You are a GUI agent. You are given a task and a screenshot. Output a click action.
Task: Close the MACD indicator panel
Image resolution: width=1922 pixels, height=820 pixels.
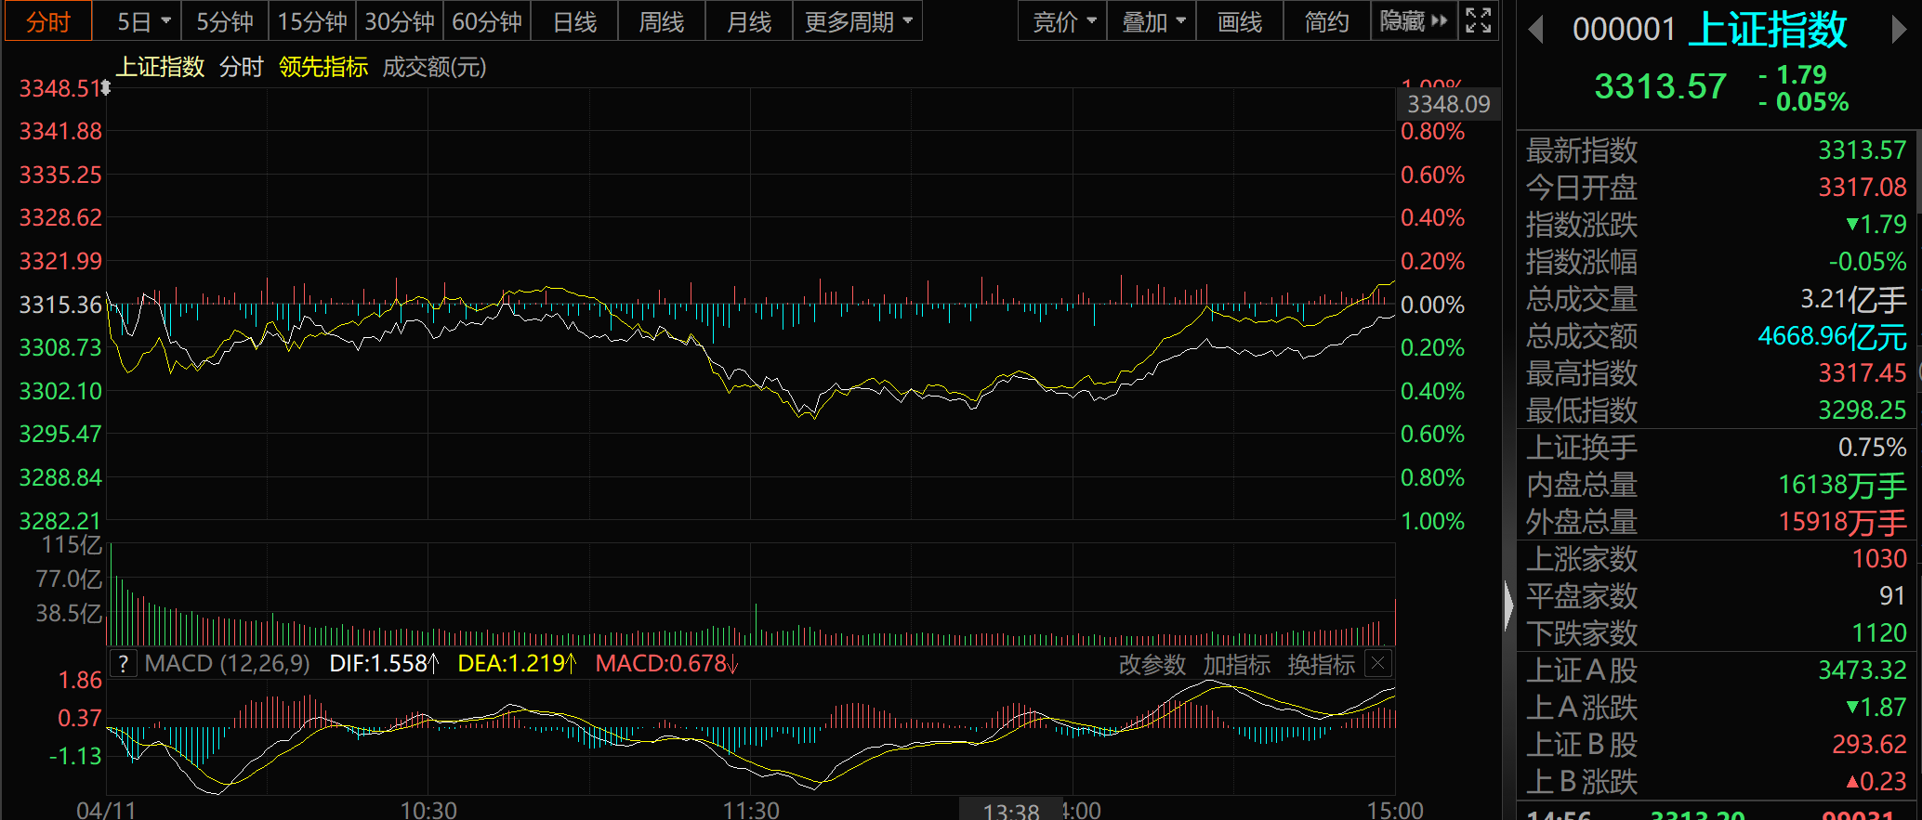pyautogui.click(x=1378, y=664)
